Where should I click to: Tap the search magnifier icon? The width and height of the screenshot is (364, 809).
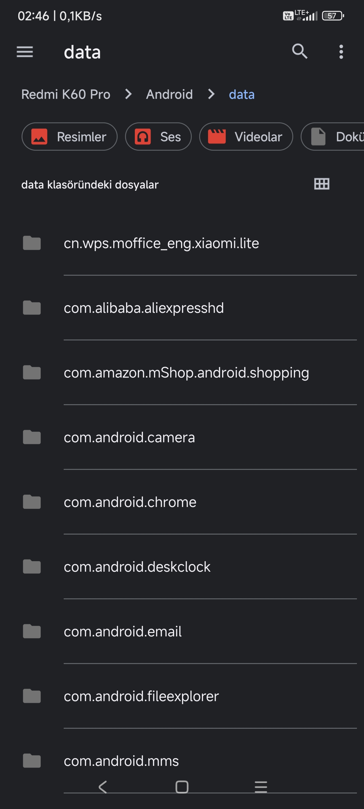pos(299,52)
